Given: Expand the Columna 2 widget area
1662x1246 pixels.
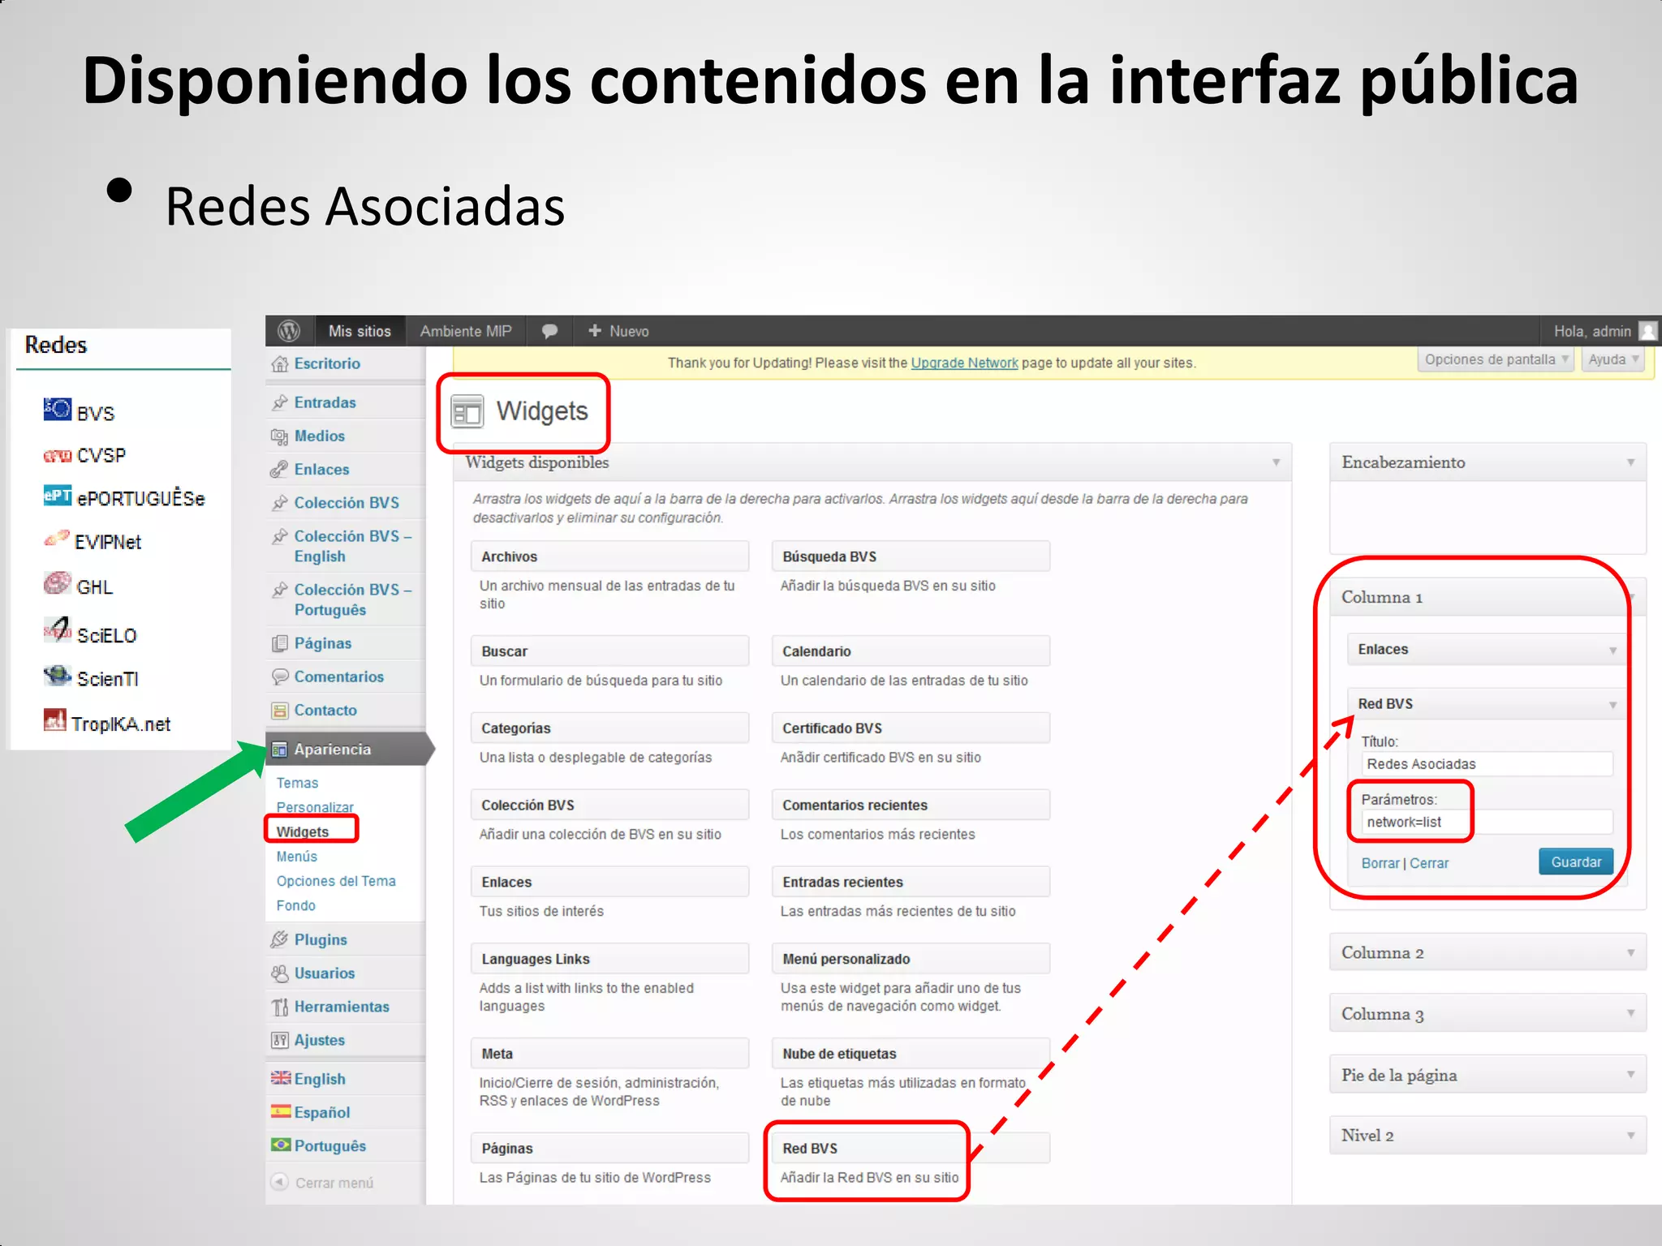Looking at the screenshot, I should (1630, 953).
